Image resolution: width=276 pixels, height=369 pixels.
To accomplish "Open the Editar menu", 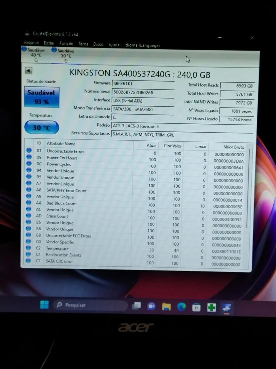I will [x=49, y=43].
